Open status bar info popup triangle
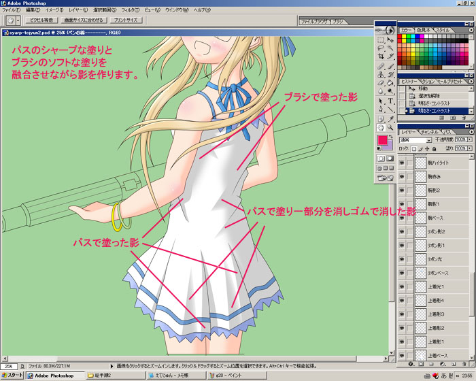Screen dimensions: 476x381 (x=112, y=367)
